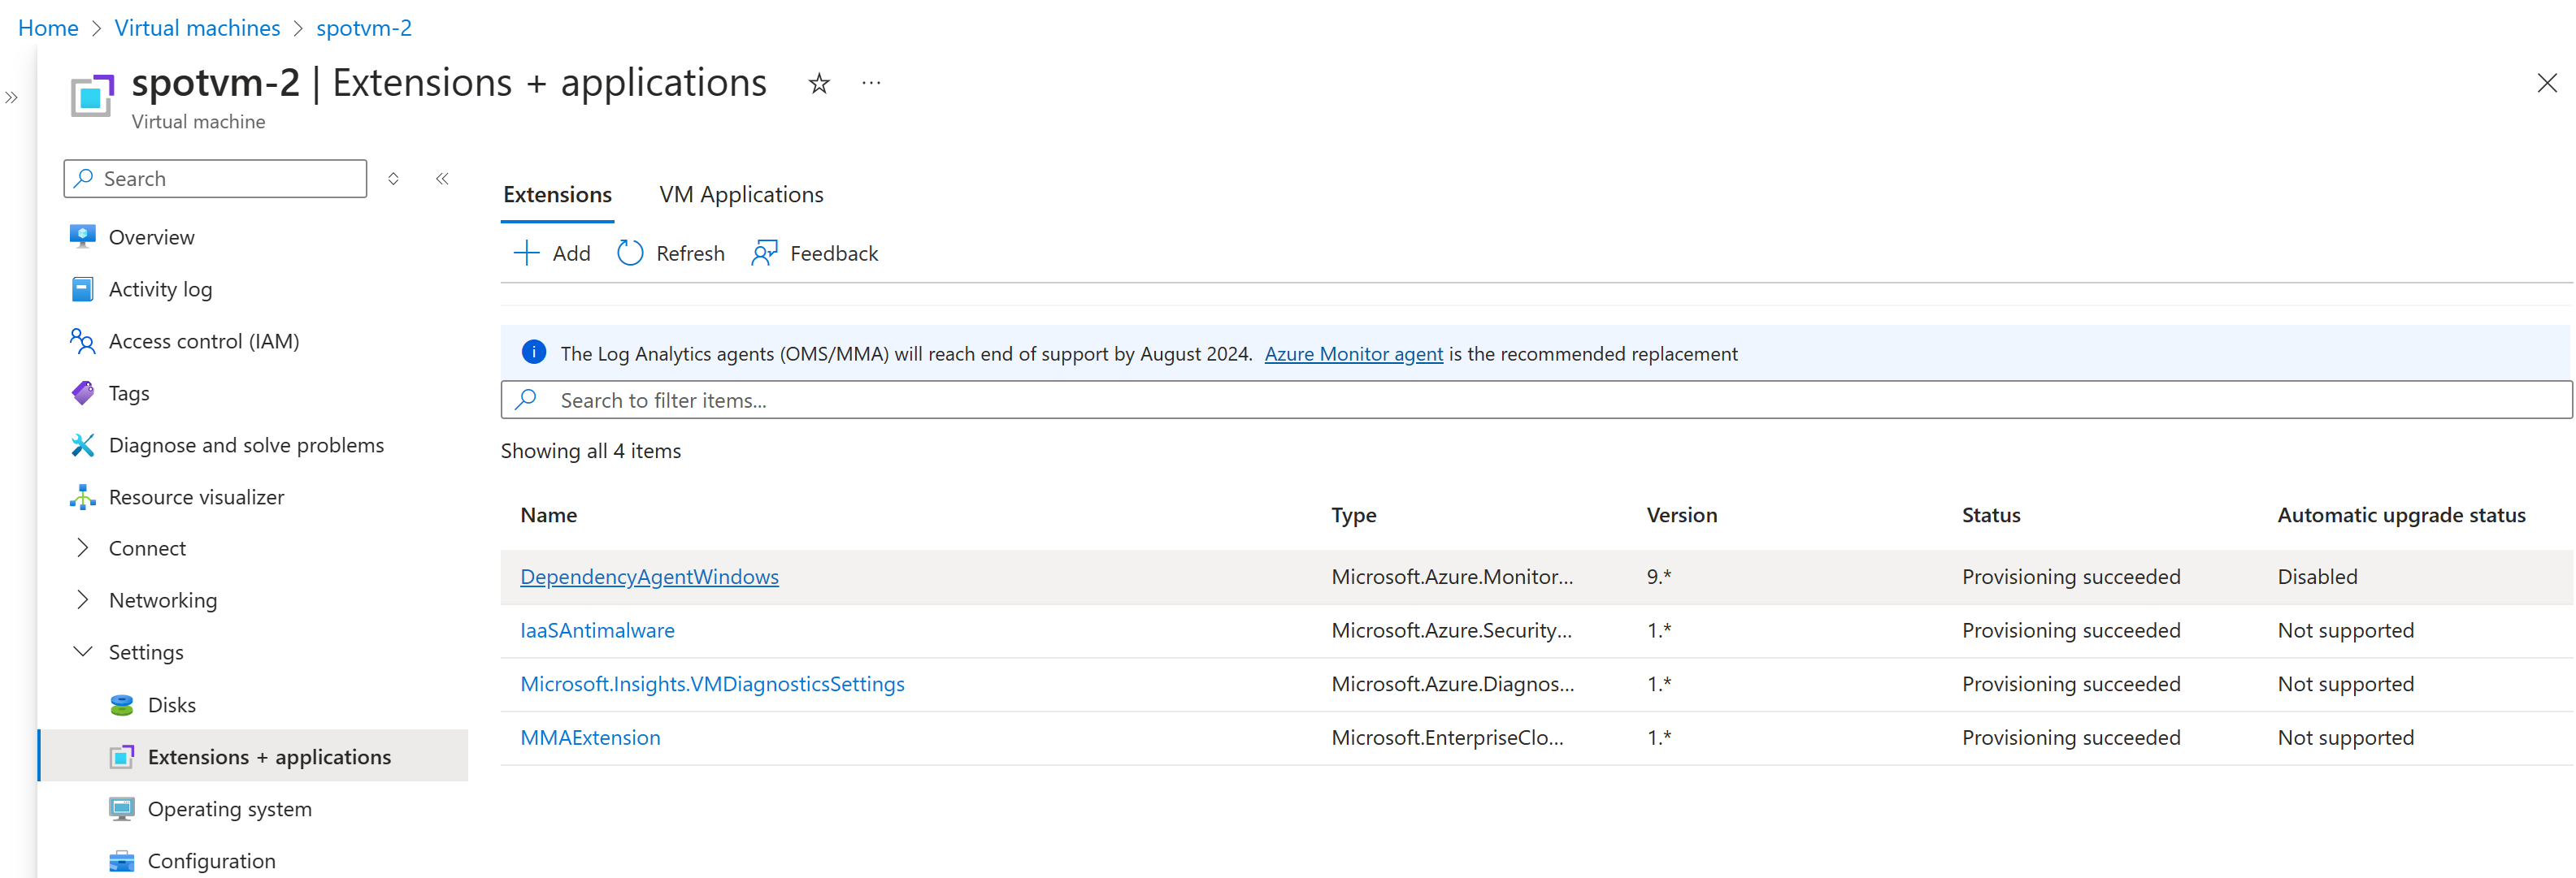Viewport: 2576px width, 878px height.
Task: Expand the Connect section
Action: pos(82,547)
